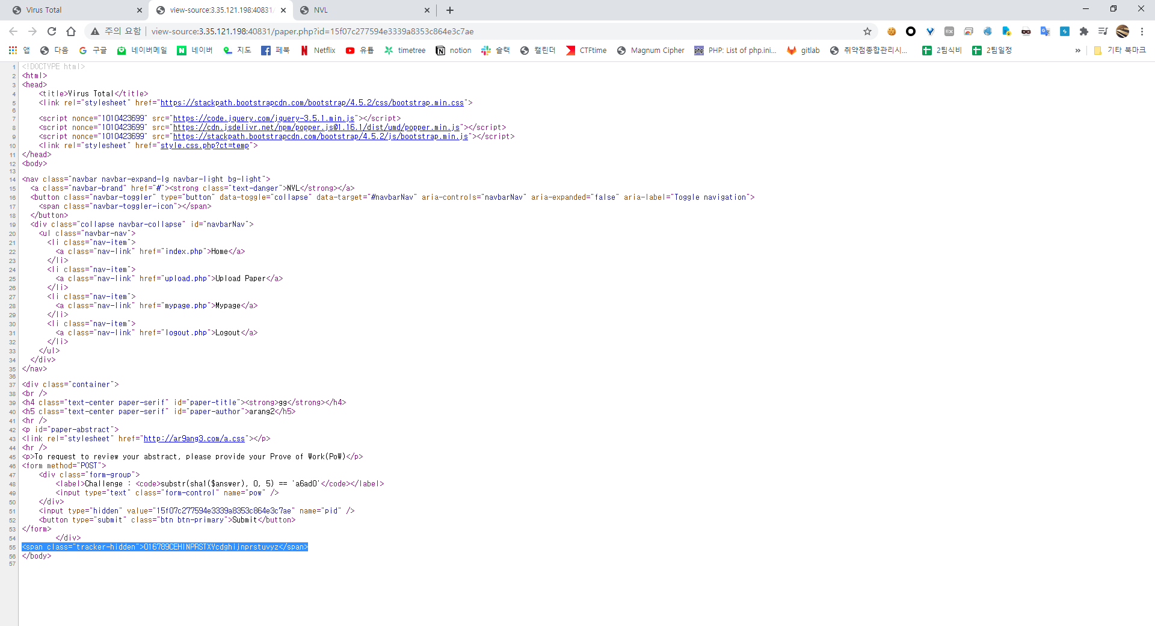1155x626 pixels.
Task: Open the 2팀일정 spreadsheet bookmark
Action: click(x=992, y=51)
